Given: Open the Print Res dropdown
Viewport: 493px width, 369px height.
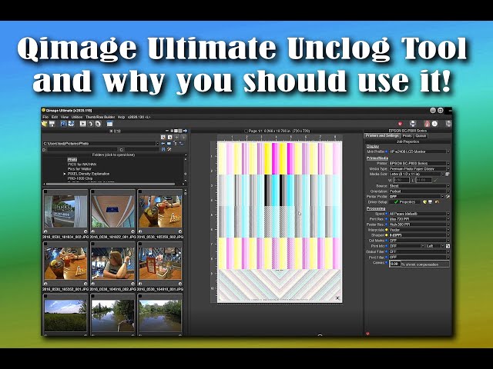Looking at the screenshot, I should coord(419,219).
